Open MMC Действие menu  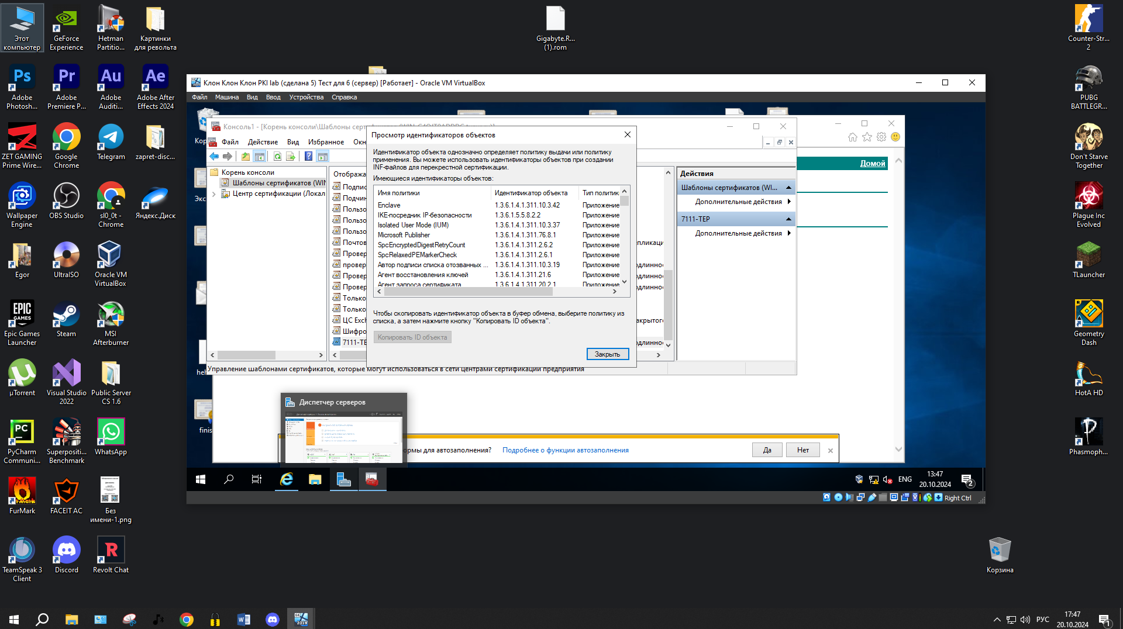point(263,142)
